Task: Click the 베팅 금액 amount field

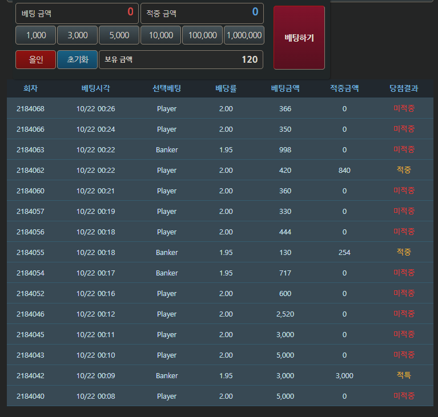Action: [77, 13]
